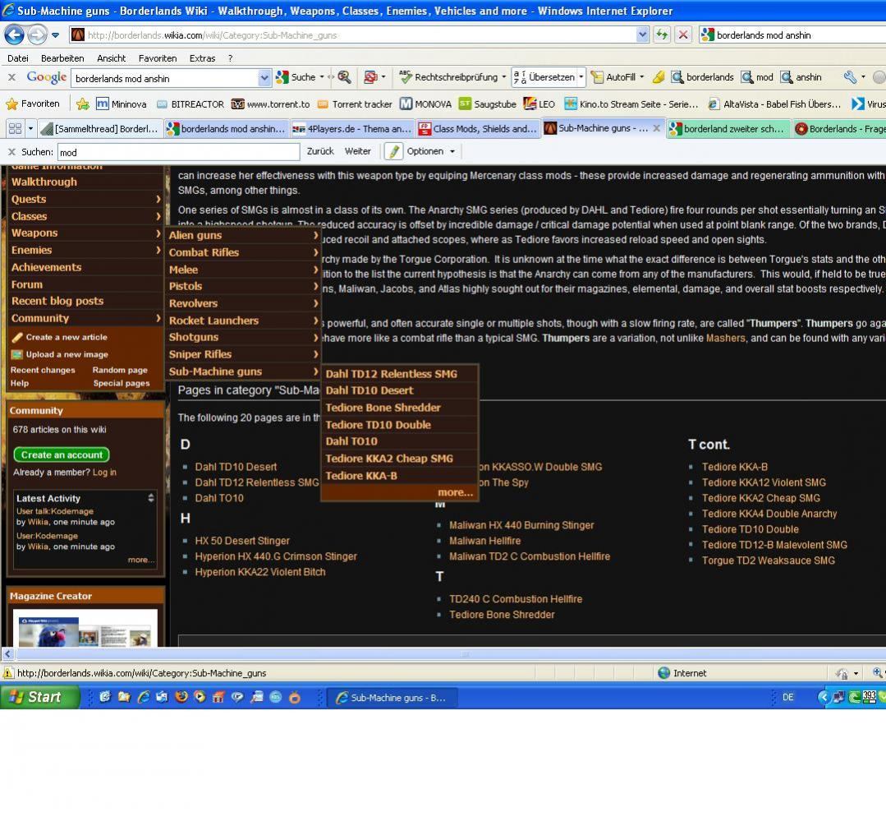Click the Suchen find text field
Viewport: 886px width, 821px height.
[x=178, y=152]
